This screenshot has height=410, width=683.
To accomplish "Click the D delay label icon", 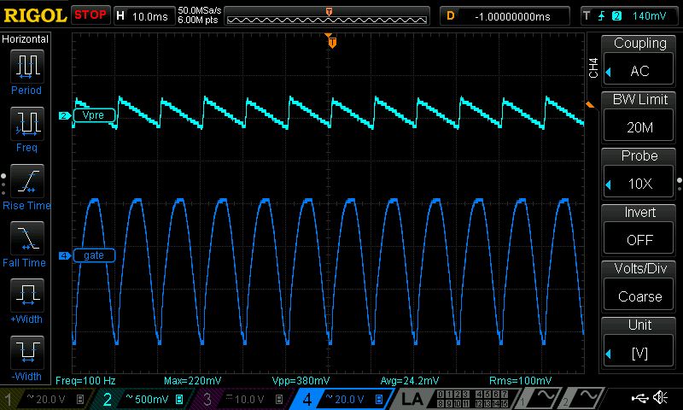I will [451, 16].
